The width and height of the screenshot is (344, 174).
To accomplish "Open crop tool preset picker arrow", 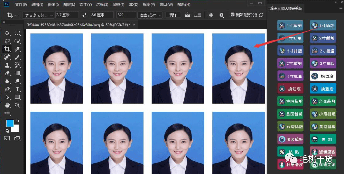I will tap(16, 15).
